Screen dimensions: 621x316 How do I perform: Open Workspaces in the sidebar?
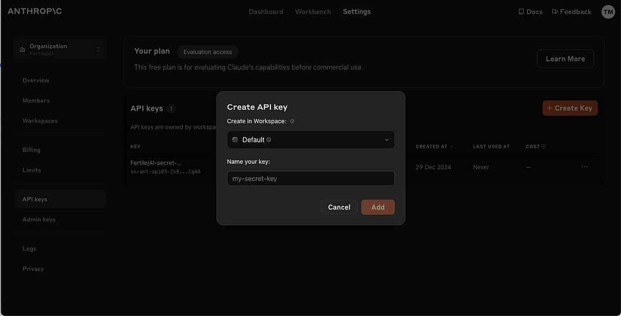pyautogui.click(x=40, y=121)
